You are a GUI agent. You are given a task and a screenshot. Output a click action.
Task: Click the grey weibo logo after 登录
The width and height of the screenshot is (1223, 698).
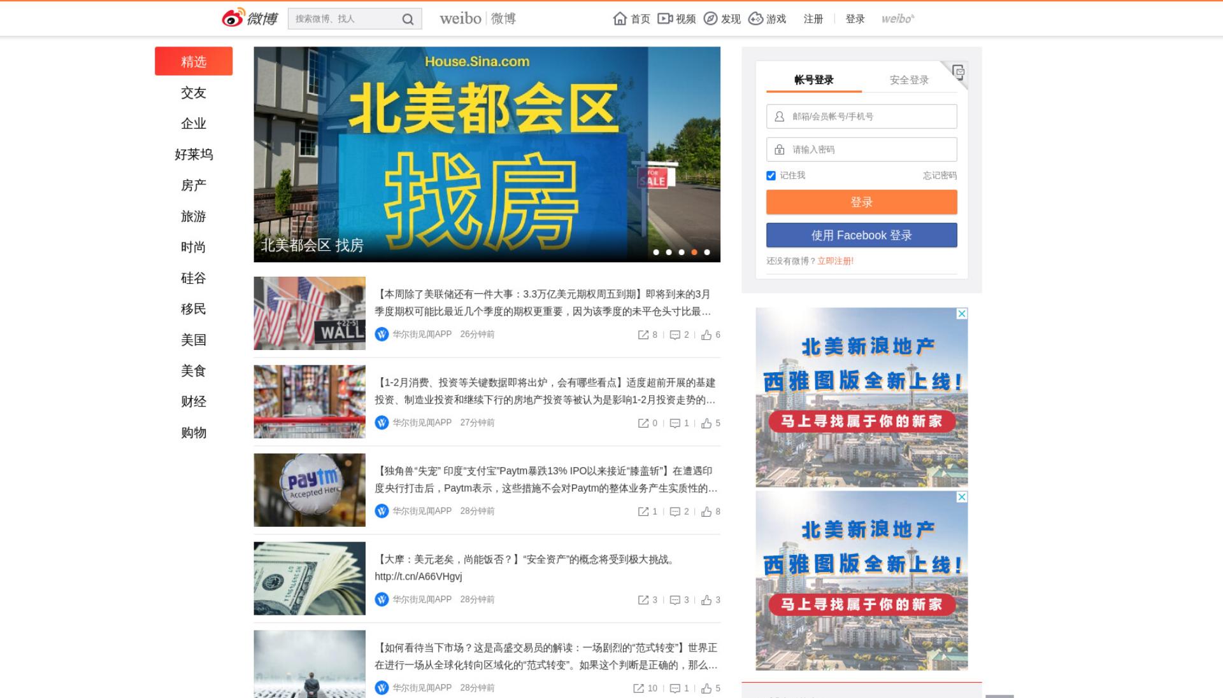[x=898, y=19]
